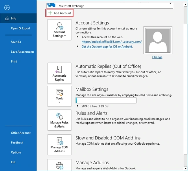Click the mailbox storage usage bar
Image resolution: width=188 pixels, height=171 pixels.
tap(106, 100)
